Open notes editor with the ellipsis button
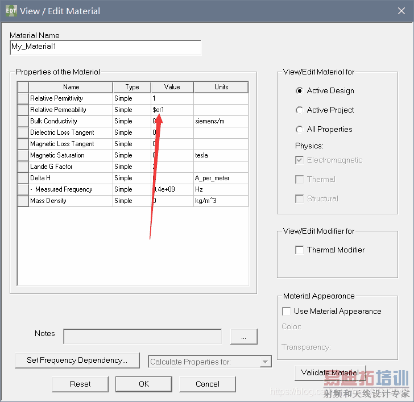 [x=244, y=337]
